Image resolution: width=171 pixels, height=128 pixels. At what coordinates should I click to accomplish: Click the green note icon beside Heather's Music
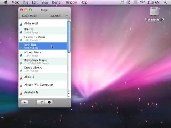coord(21,38)
